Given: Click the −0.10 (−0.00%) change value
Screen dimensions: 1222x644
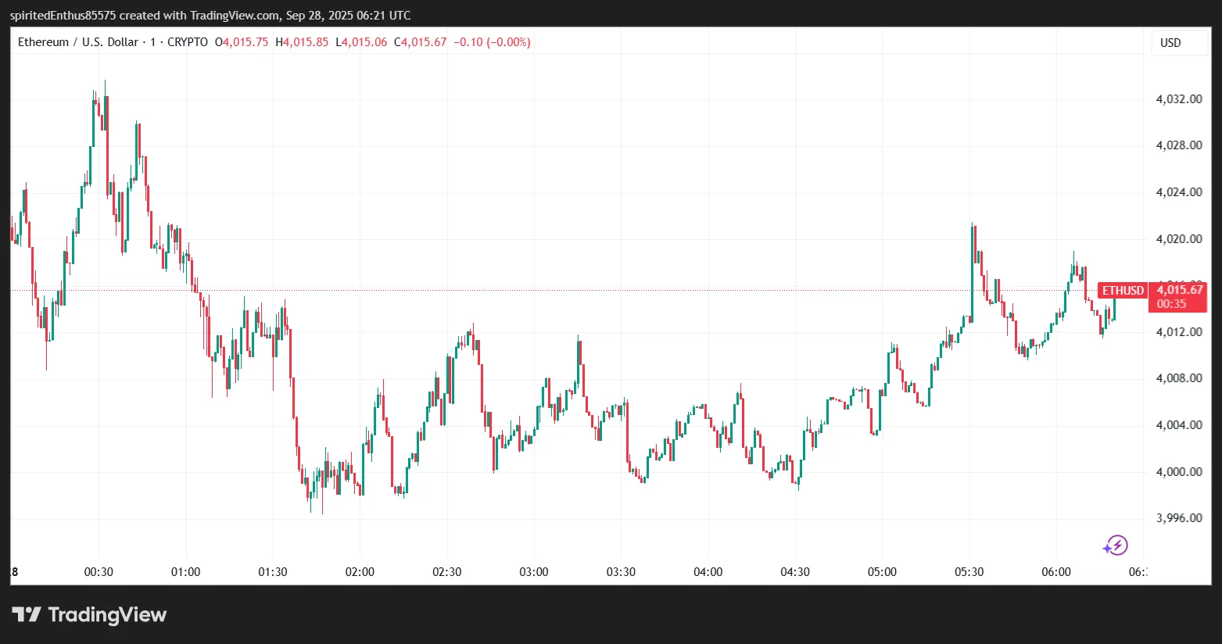Looking at the screenshot, I should pyautogui.click(x=492, y=42).
